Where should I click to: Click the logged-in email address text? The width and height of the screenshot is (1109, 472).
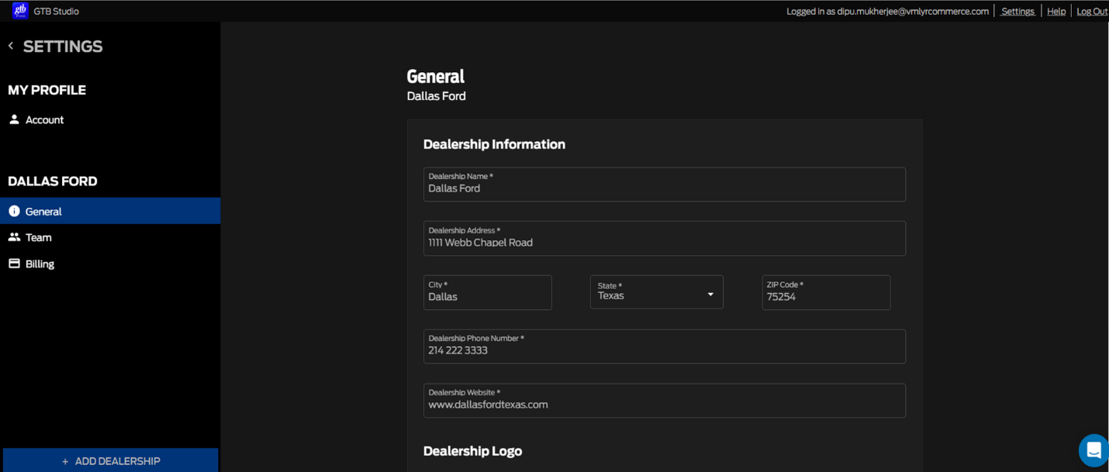pyautogui.click(x=913, y=12)
